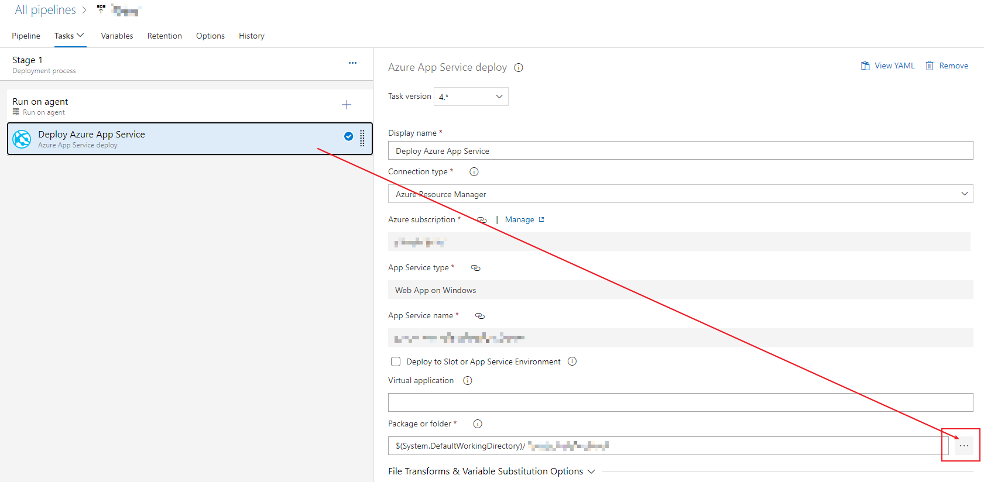Image resolution: width=984 pixels, height=482 pixels.
Task: Click the Web App on Windows field
Action: coord(680,290)
